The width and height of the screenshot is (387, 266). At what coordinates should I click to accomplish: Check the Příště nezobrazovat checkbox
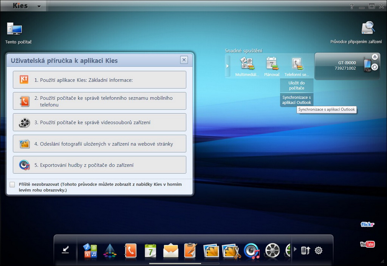pyautogui.click(x=12, y=184)
